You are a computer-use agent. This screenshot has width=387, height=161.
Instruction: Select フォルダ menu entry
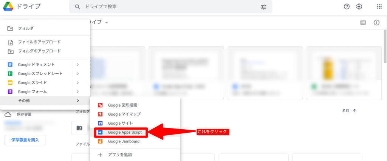point(45,28)
